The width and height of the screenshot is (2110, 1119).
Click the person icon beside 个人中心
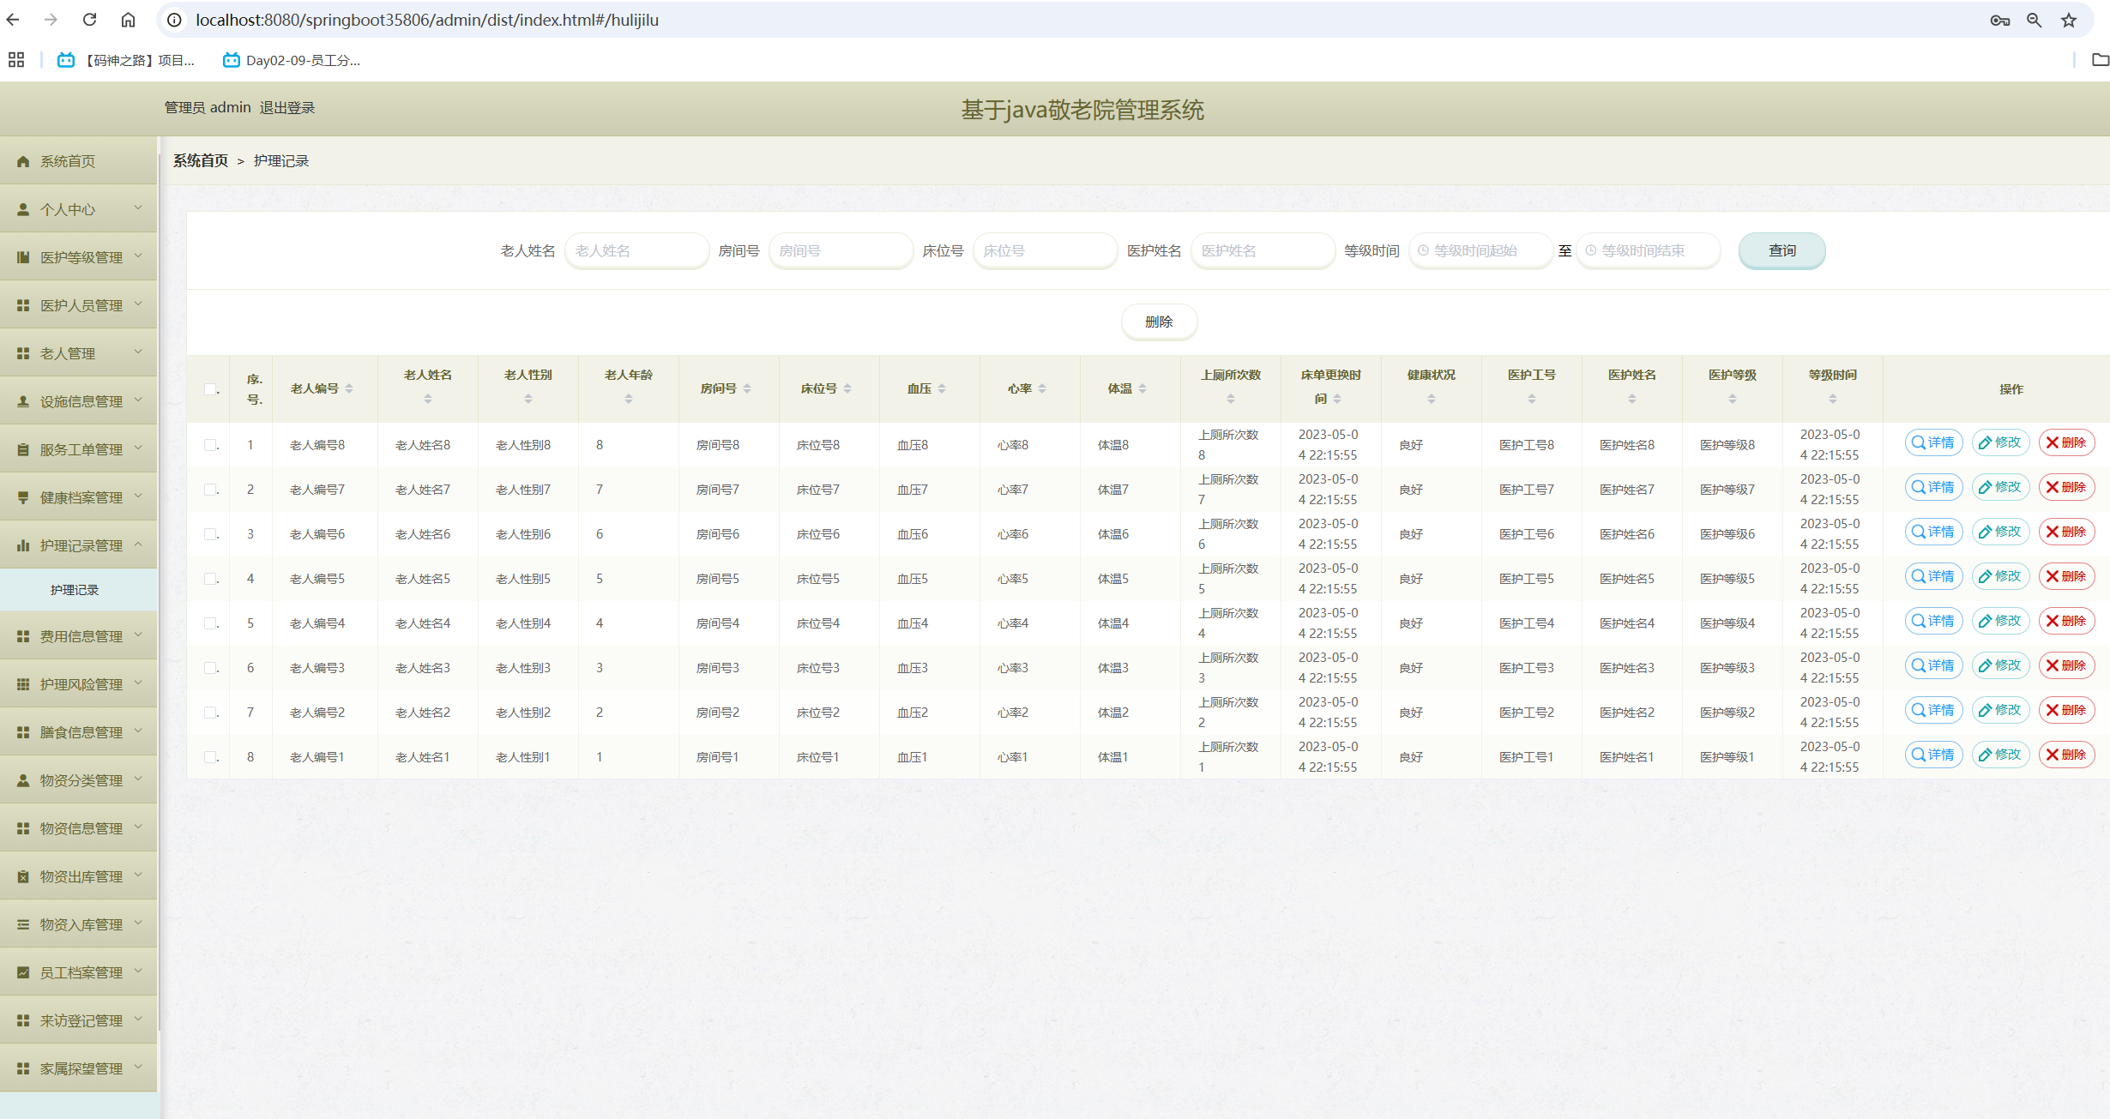tap(23, 209)
